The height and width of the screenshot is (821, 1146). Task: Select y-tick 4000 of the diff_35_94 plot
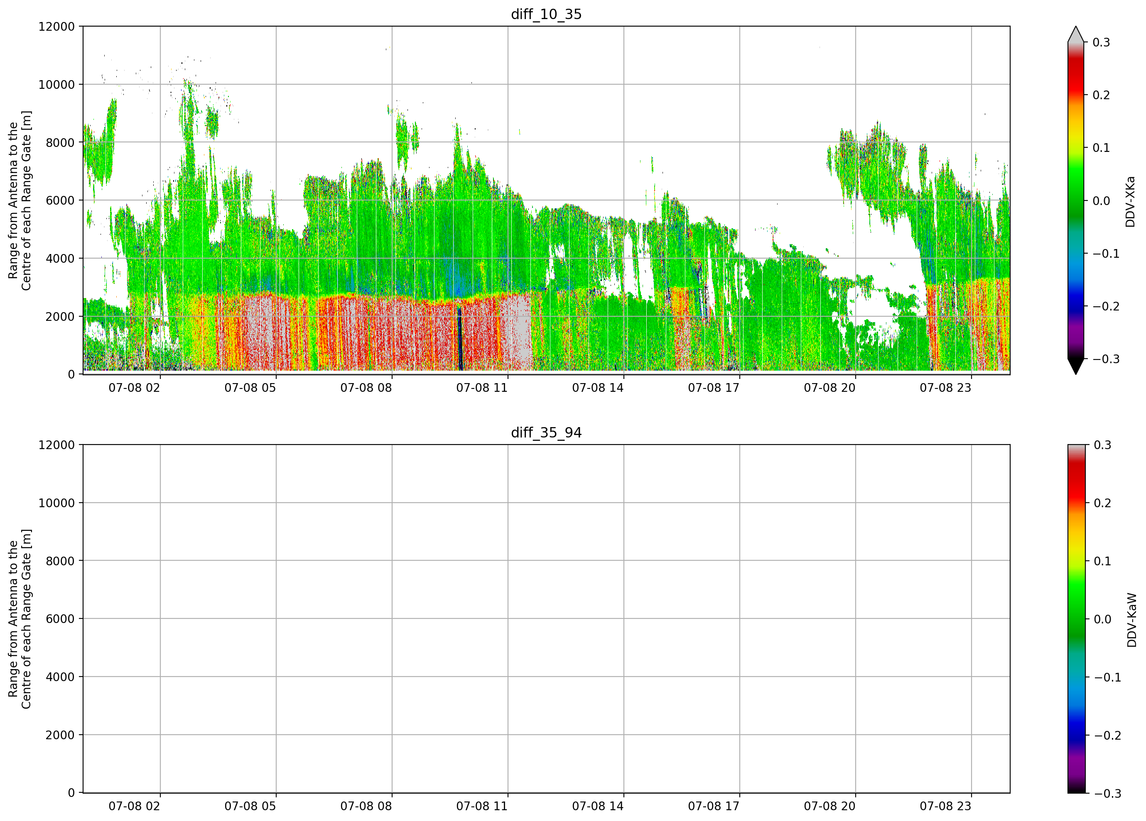tap(60, 677)
